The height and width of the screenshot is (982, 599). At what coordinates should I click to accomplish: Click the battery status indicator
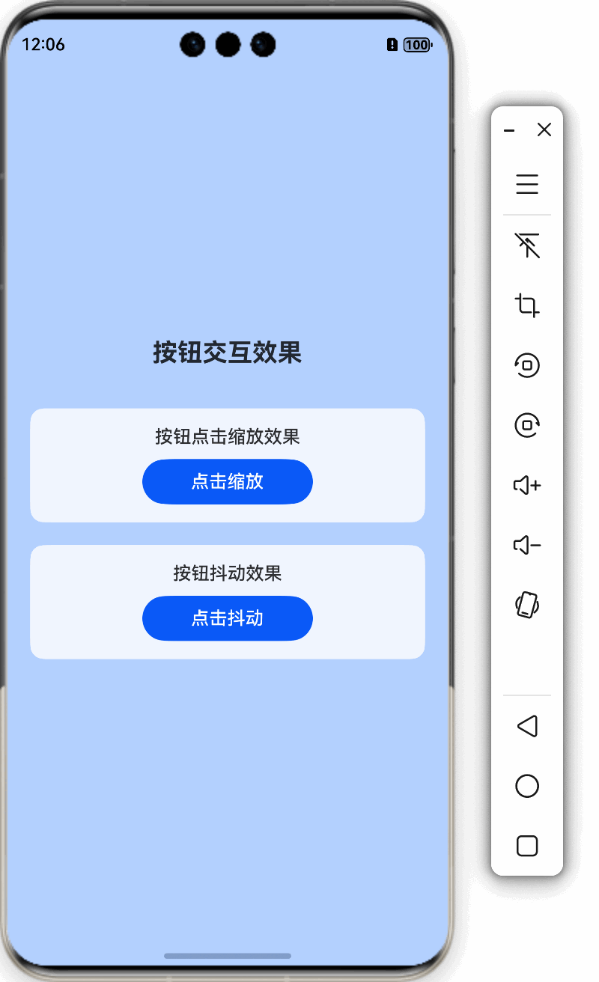point(417,45)
